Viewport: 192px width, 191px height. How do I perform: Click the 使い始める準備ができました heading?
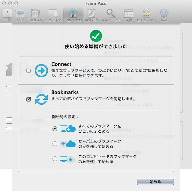96,46
